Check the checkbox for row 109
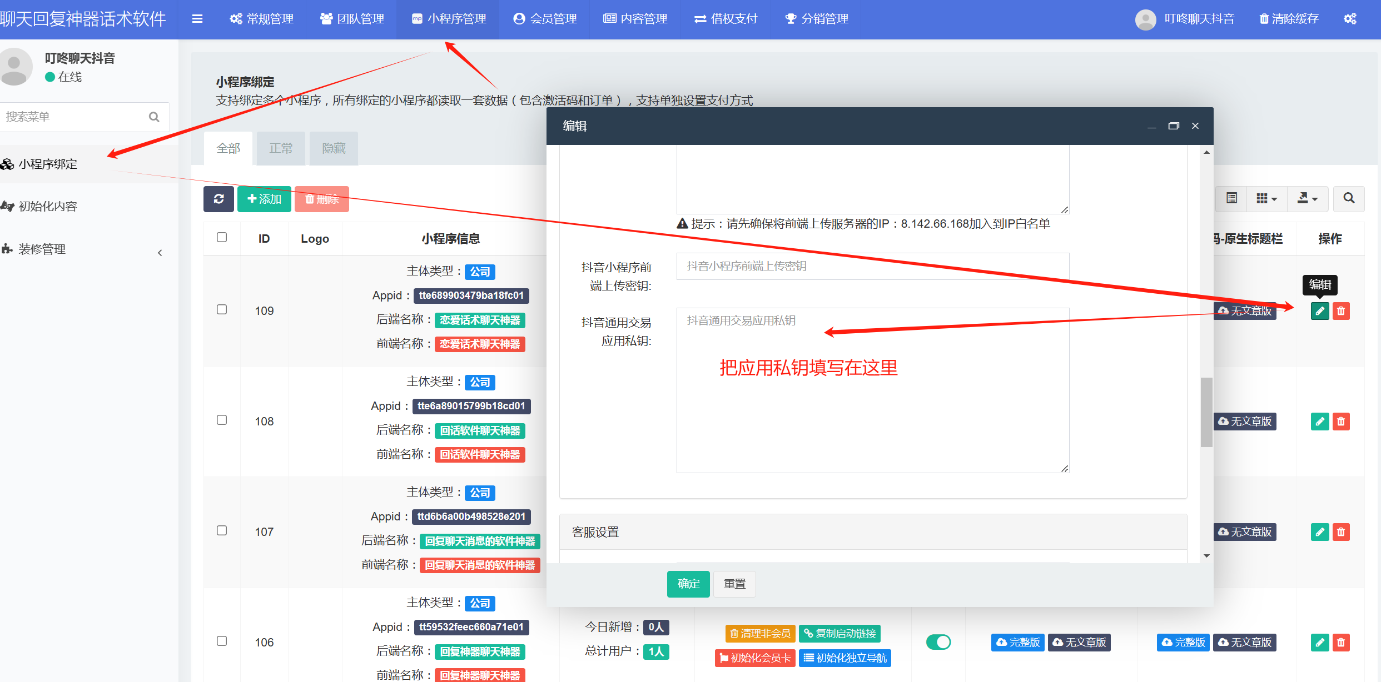 (222, 309)
